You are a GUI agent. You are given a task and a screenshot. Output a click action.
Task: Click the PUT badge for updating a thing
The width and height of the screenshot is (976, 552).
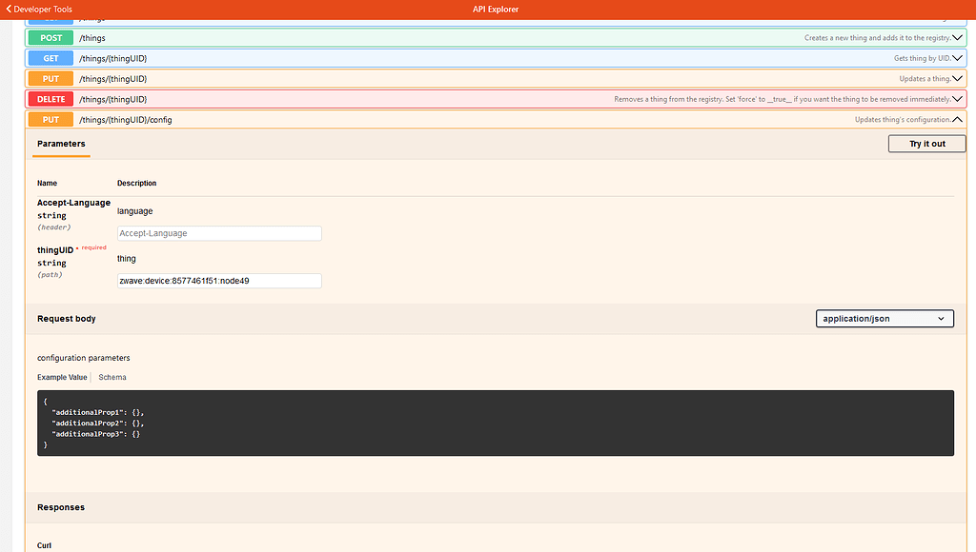(x=50, y=78)
